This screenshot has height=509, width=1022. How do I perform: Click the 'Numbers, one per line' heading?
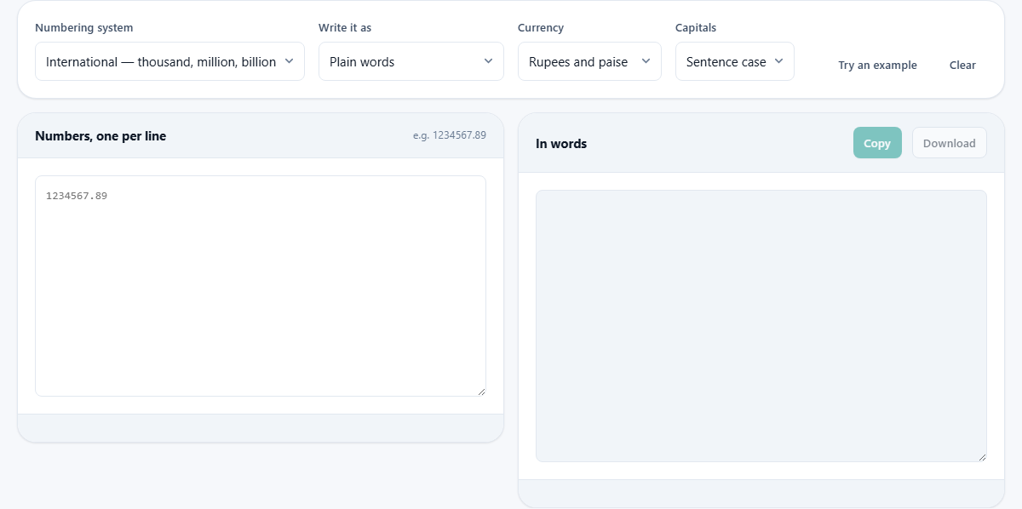coord(100,136)
